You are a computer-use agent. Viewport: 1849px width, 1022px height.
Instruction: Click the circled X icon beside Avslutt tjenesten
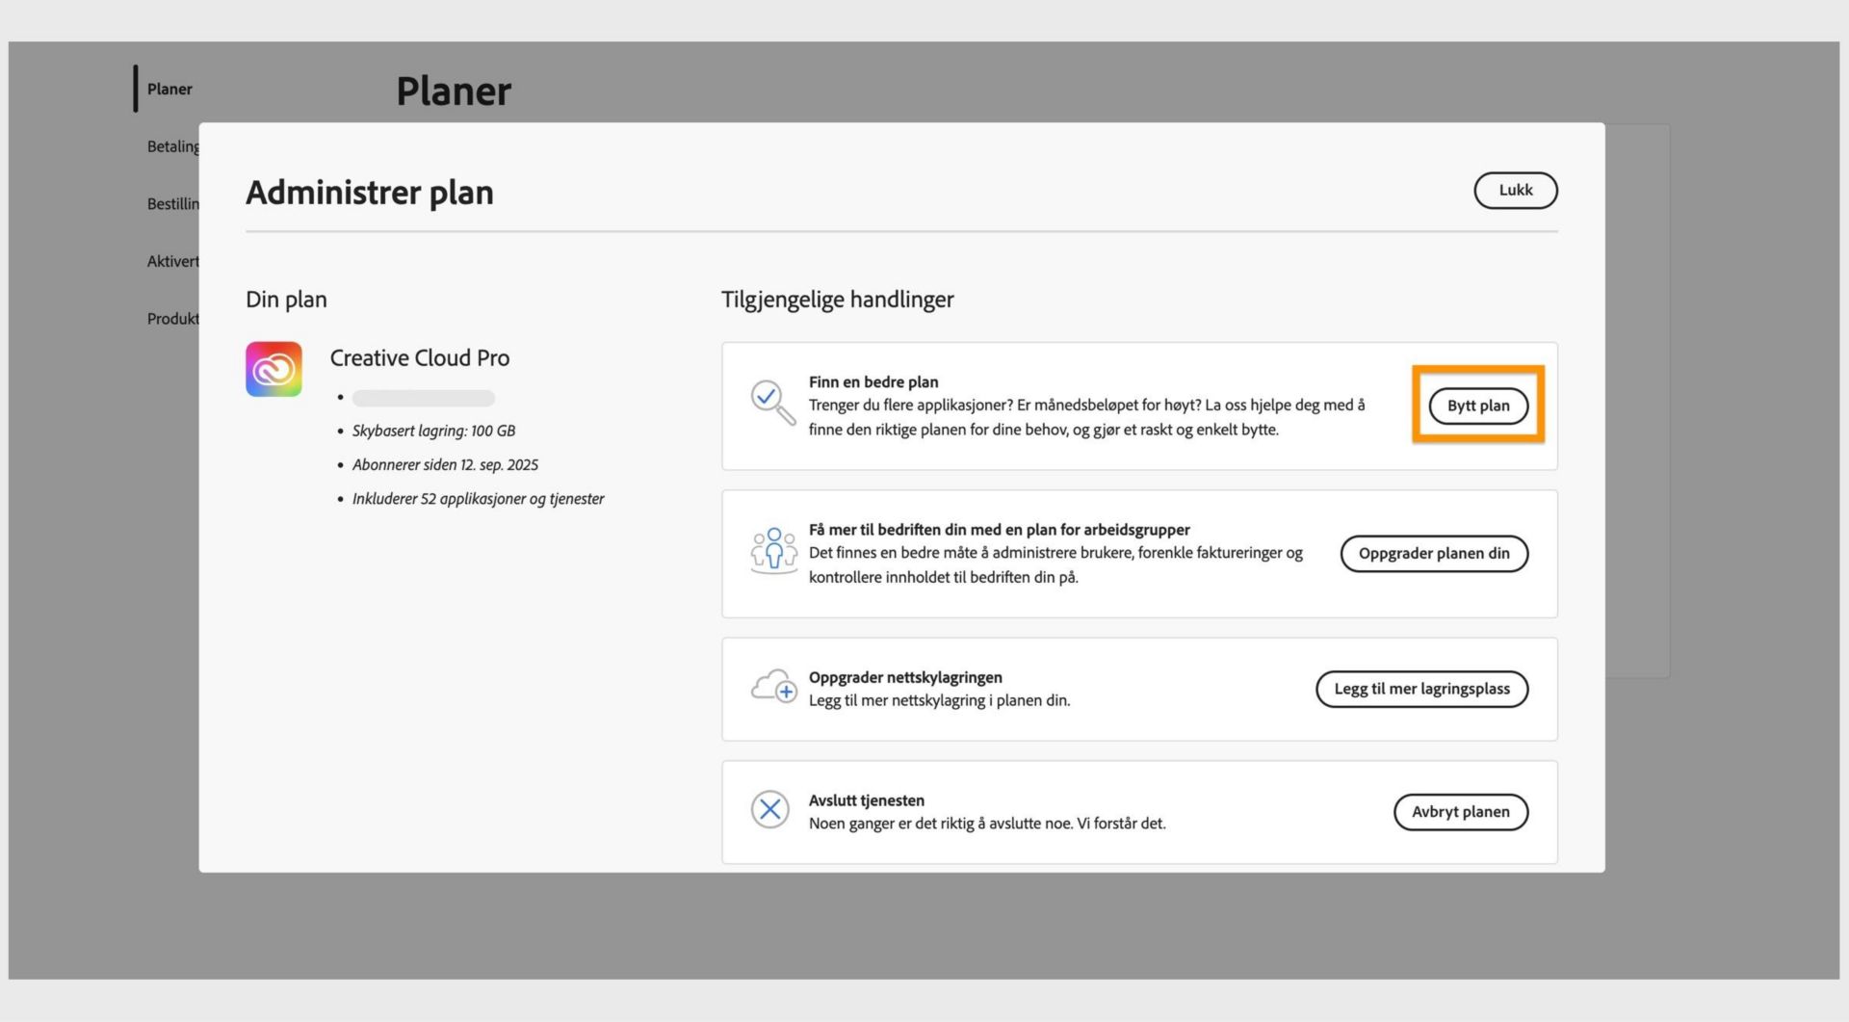click(x=769, y=810)
